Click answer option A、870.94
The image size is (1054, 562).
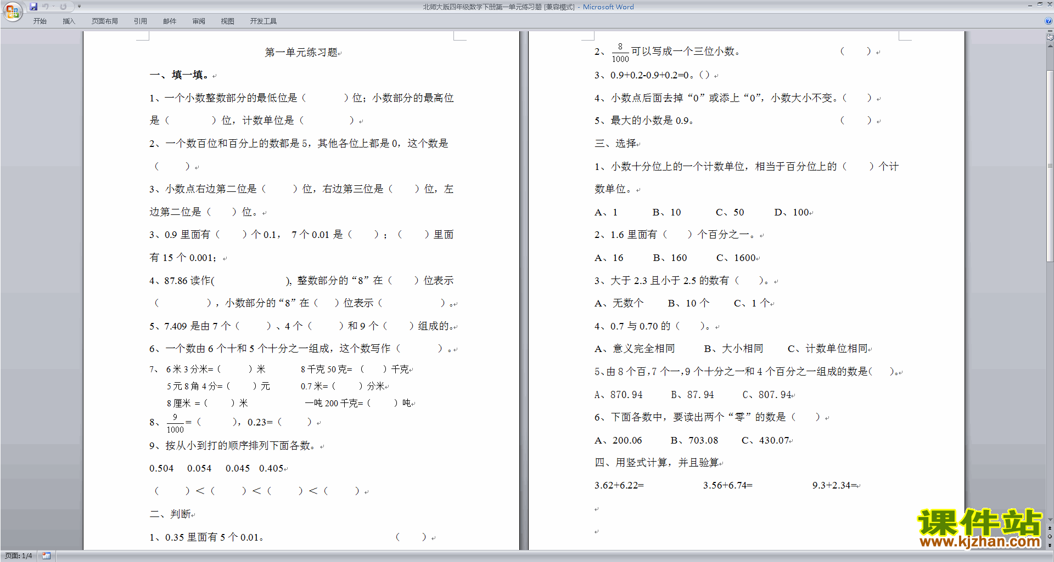[x=619, y=395]
